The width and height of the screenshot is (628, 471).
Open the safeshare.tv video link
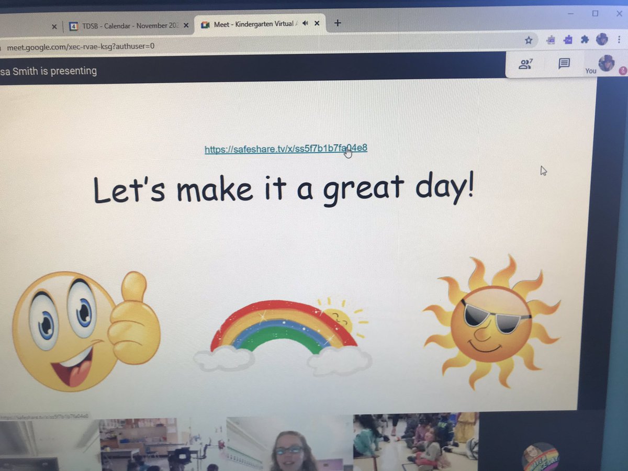[x=286, y=149]
